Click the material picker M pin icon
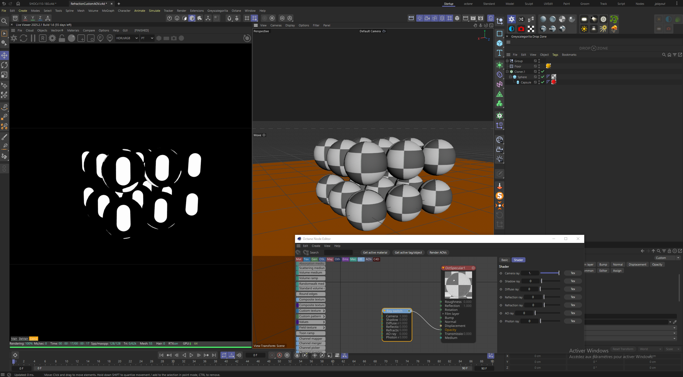Viewport: 683px width, 377px height. click(110, 38)
